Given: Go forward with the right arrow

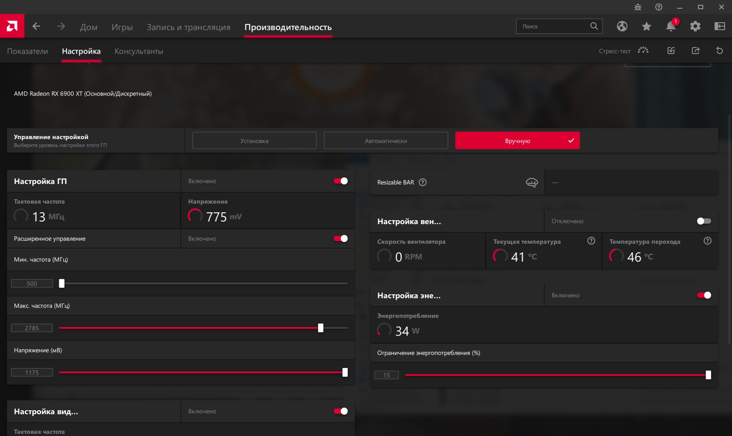Looking at the screenshot, I should pos(61,27).
